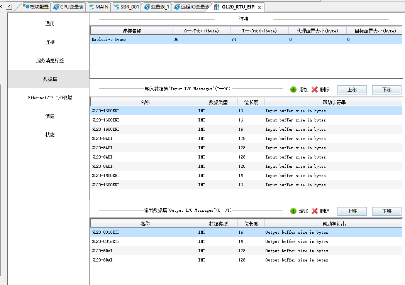The height and width of the screenshot is (285, 405).
Task: Select 通用 in the side menu
Action: (x=50, y=24)
